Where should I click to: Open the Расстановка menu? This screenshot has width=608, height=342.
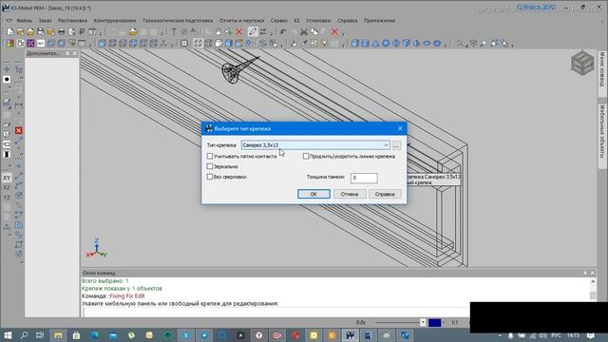coord(72,21)
